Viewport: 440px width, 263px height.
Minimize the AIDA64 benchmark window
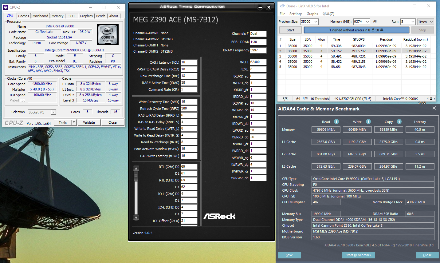point(420,108)
